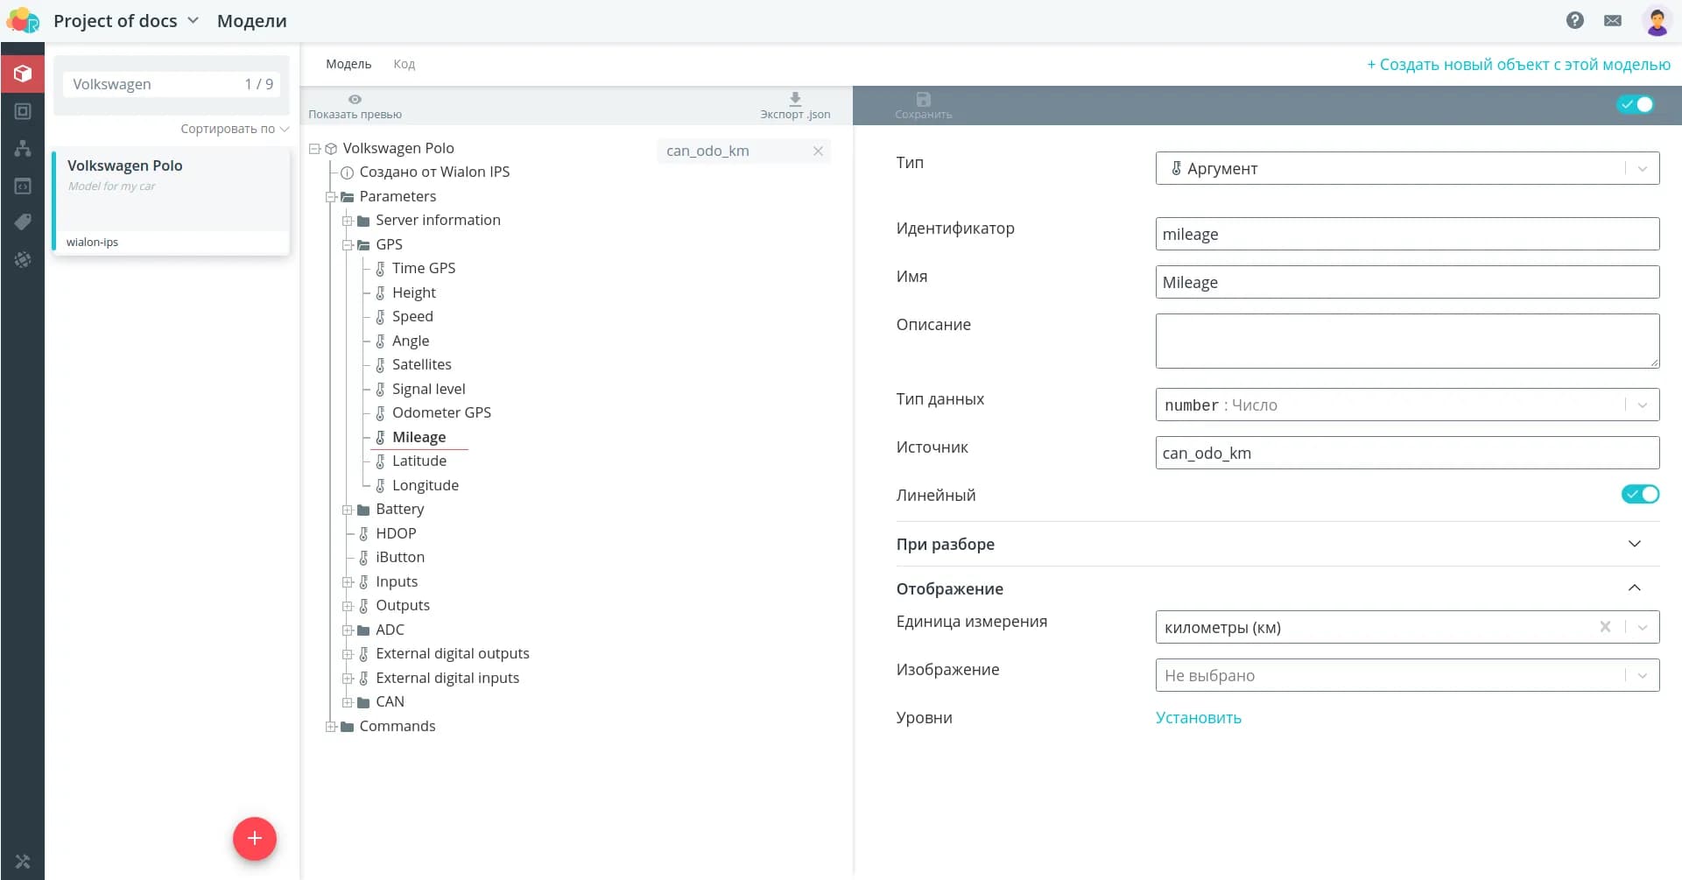Click the Идентификатор input field
Viewport: 1682px width, 880px height.
click(x=1406, y=234)
